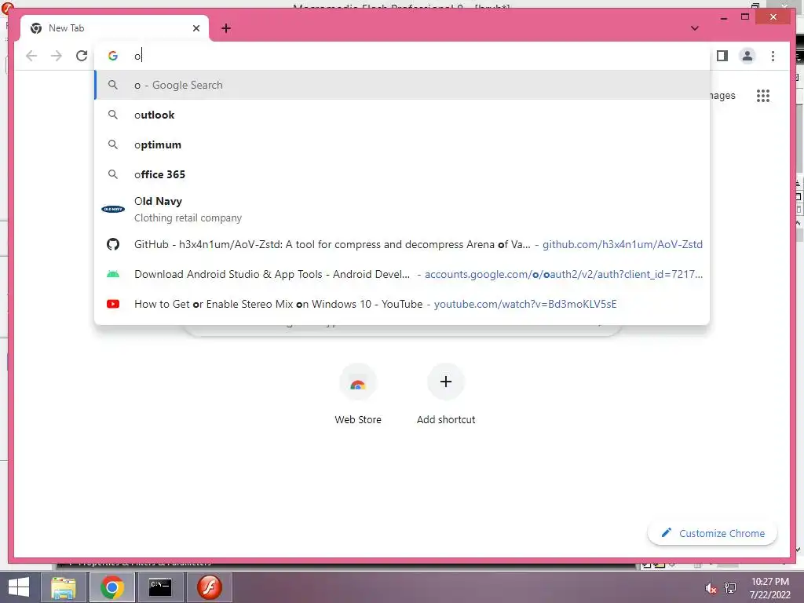Choose the 'office 365' suggestion
Screen dimensions: 804x603
pos(402,174)
